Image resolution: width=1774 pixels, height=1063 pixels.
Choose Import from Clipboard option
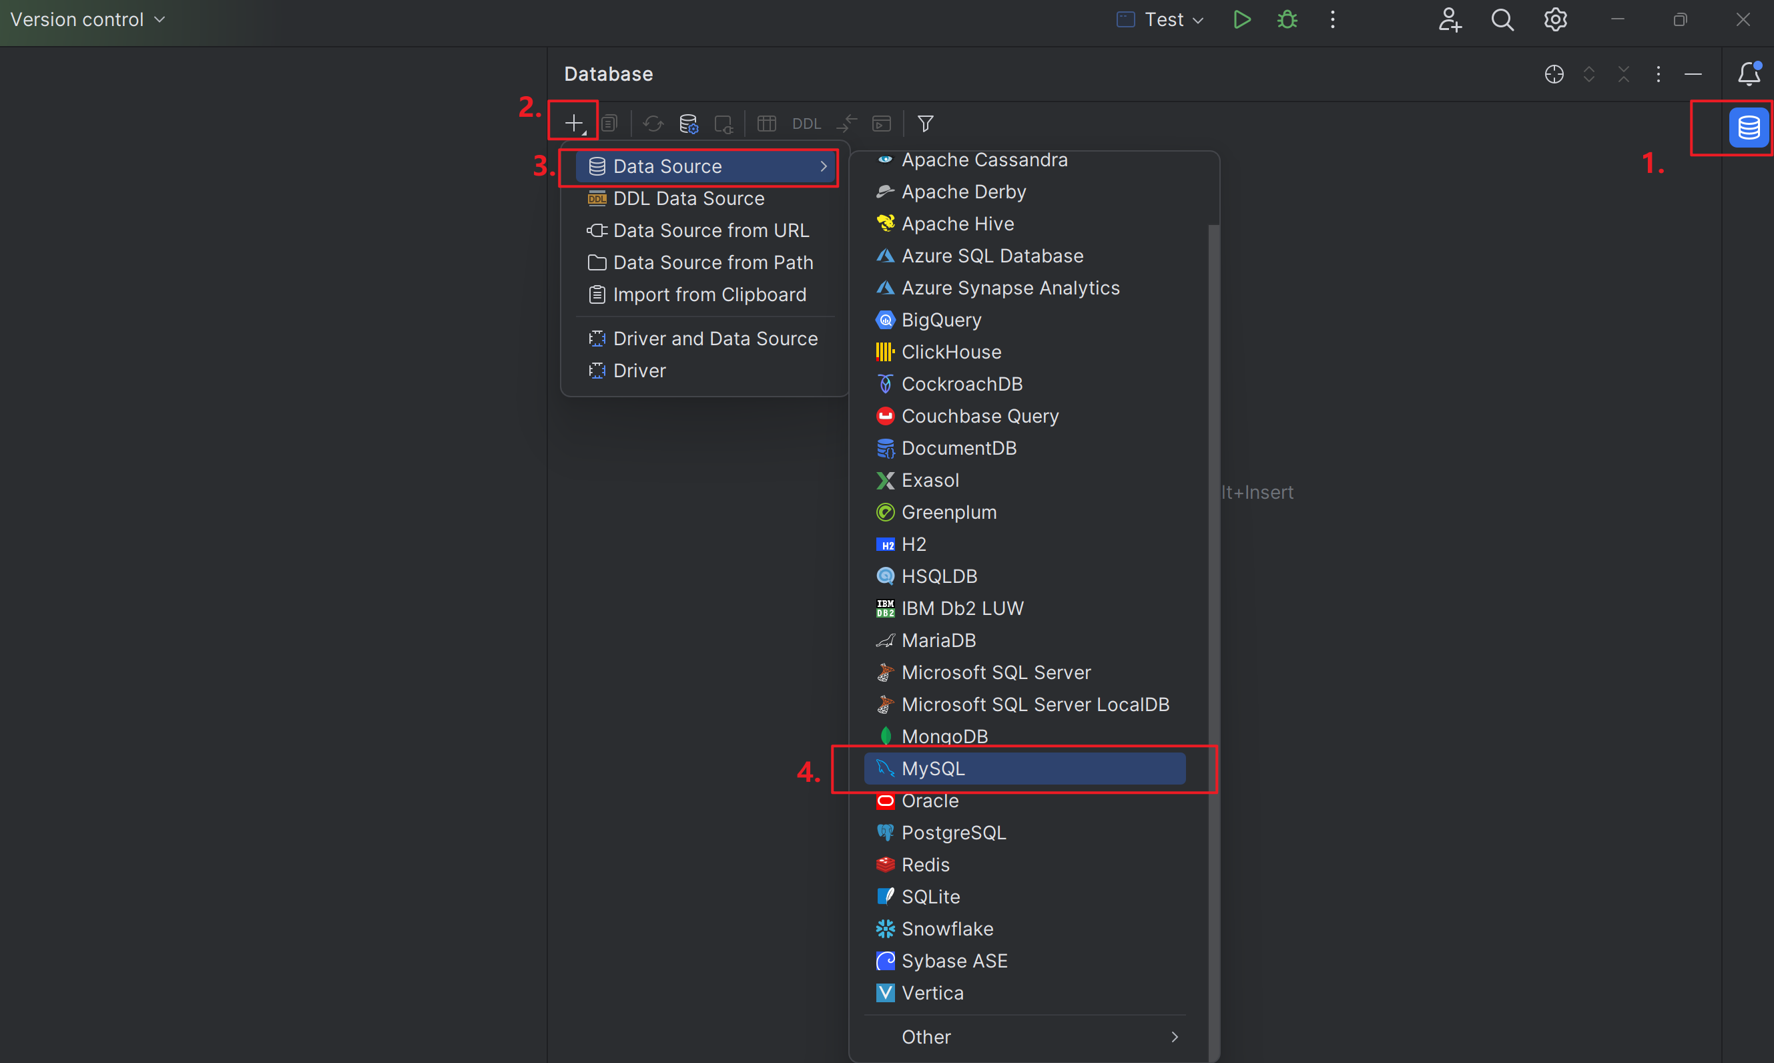[x=709, y=294]
